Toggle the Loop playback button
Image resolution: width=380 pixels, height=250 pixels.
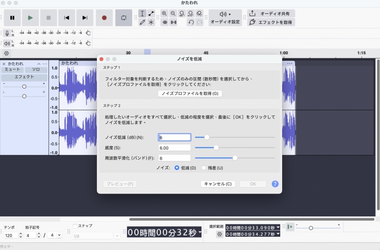click(x=123, y=18)
